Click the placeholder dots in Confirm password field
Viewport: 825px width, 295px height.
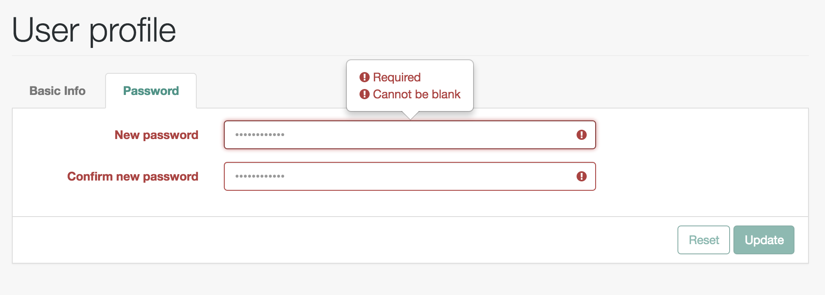(260, 176)
